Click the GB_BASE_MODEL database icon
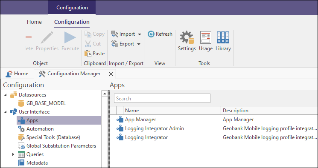318x168 pixels. (21, 103)
